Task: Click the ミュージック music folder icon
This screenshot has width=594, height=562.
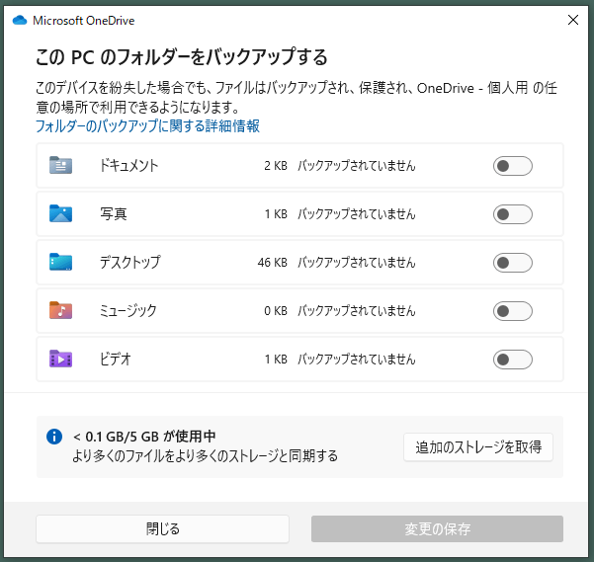Action: (60, 310)
